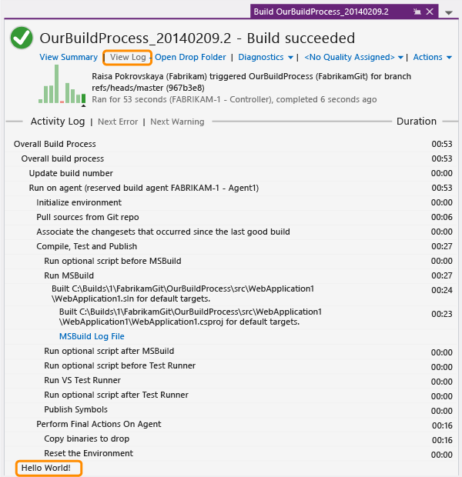Image resolution: width=462 pixels, height=477 pixels.
Task: Click the 00:06 duration for Git pull
Action: click(442, 217)
